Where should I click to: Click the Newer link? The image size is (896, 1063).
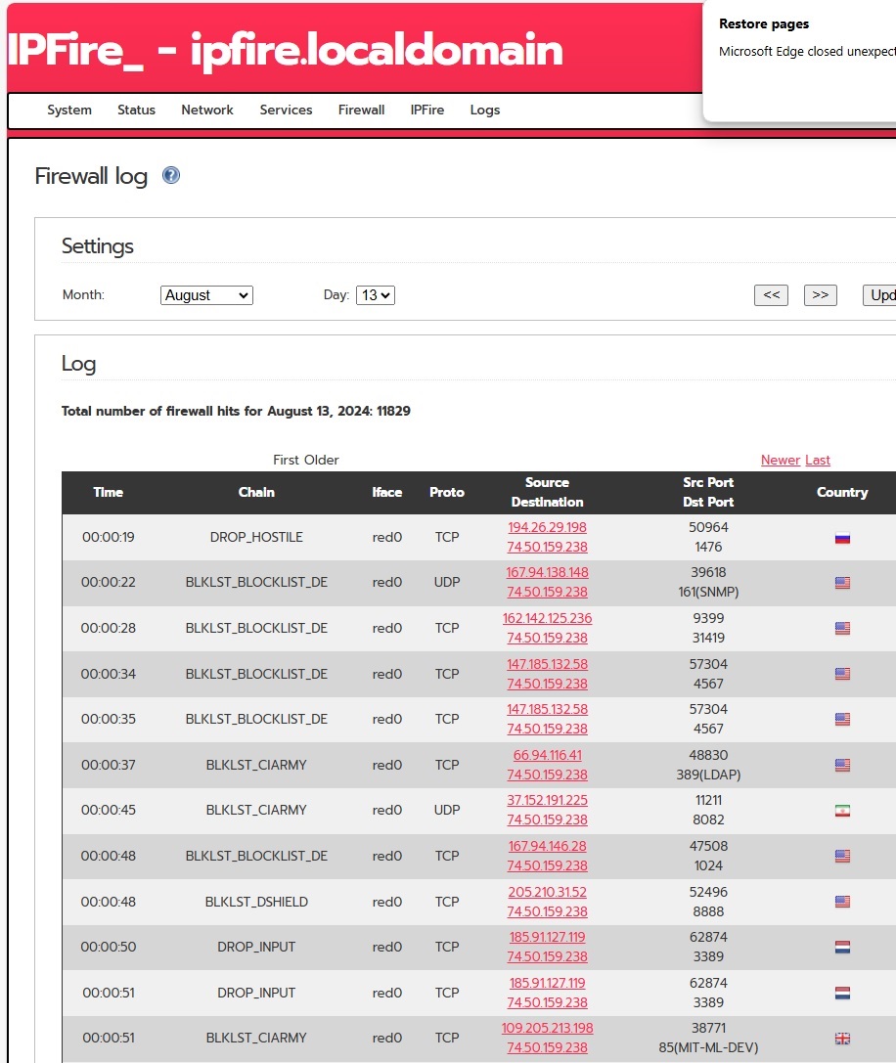(x=780, y=460)
